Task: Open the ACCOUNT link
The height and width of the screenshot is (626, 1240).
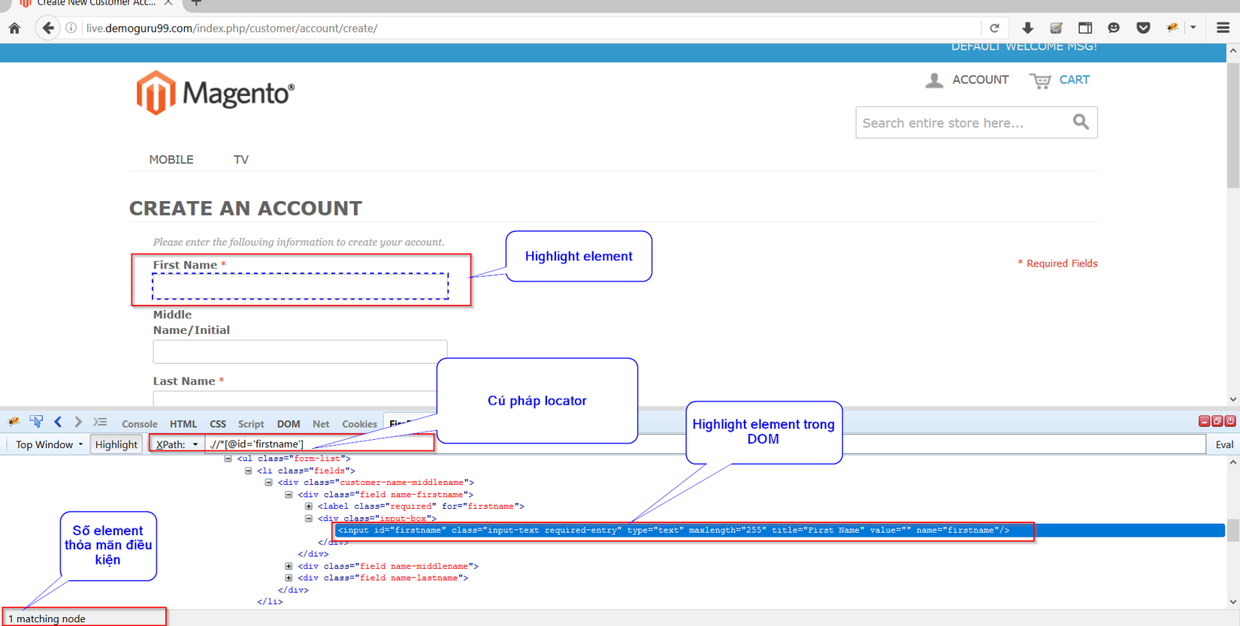Action: pyautogui.click(x=980, y=80)
